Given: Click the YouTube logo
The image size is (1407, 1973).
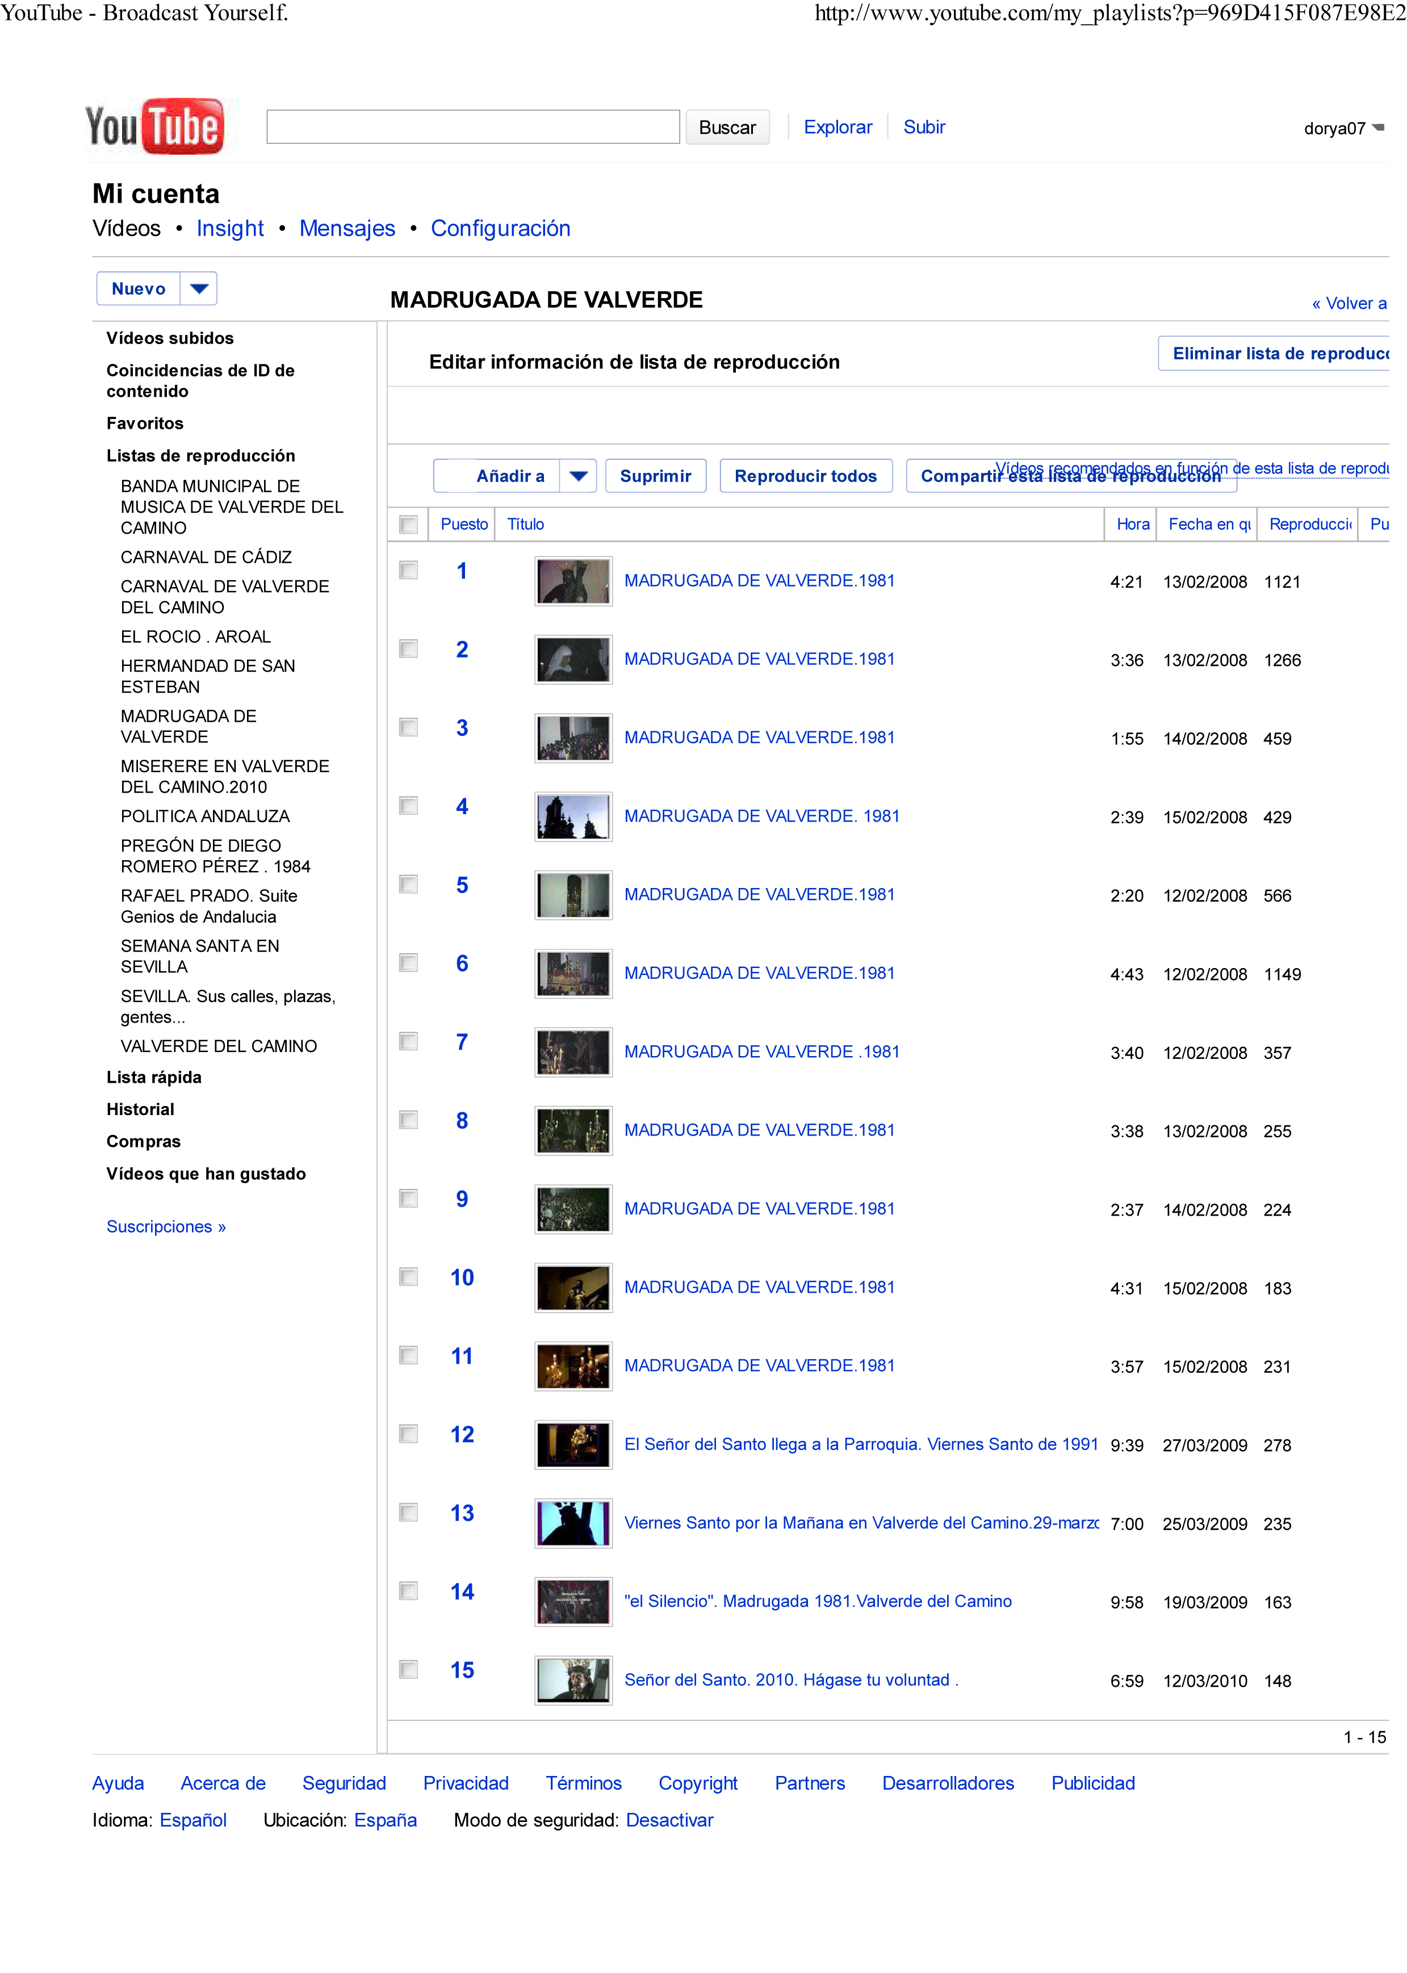Looking at the screenshot, I should (x=154, y=127).
